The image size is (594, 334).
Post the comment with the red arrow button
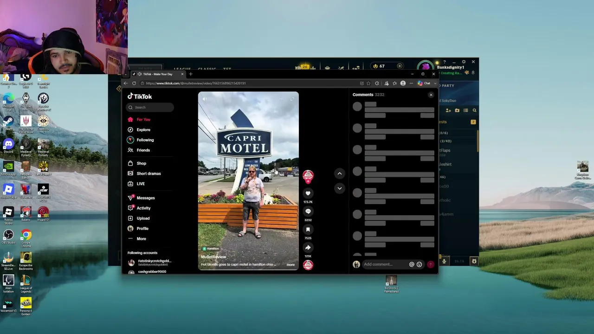click(431, 264)
